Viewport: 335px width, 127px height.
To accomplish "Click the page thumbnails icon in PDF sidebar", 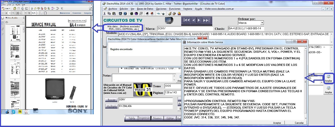I will [3, 18].
